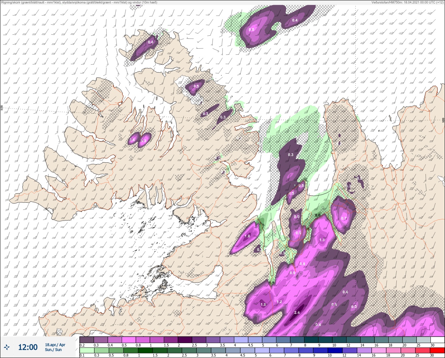
Task: Pick the purple swatch labeled 1.5 in upper legend
Action: point(171,340)
